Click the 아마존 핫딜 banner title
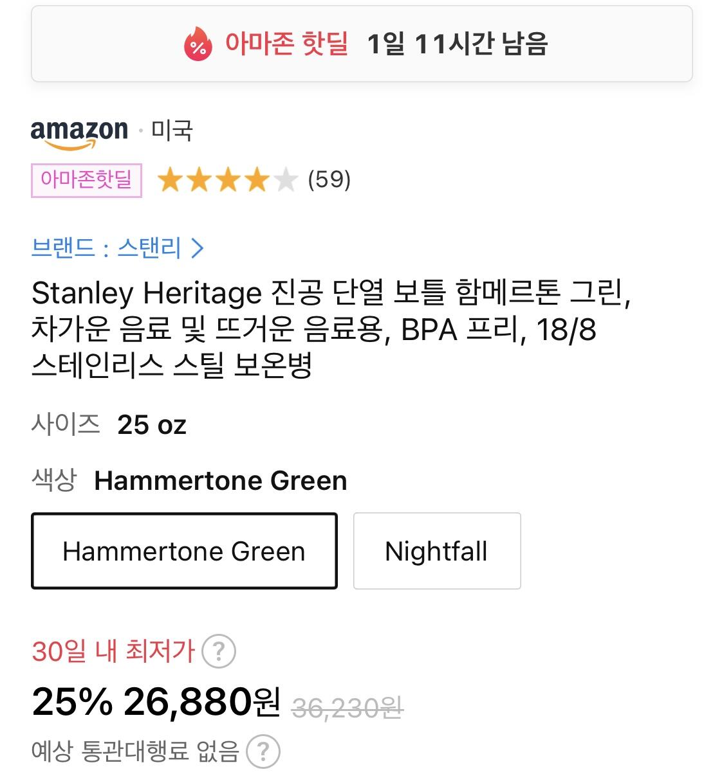The width and height of the screenshot is (713, 783). [286, 44]
